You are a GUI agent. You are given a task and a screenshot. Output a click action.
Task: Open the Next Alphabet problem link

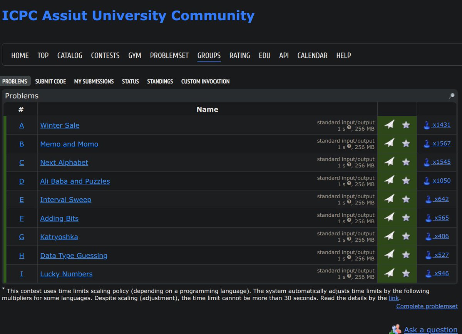64,162
